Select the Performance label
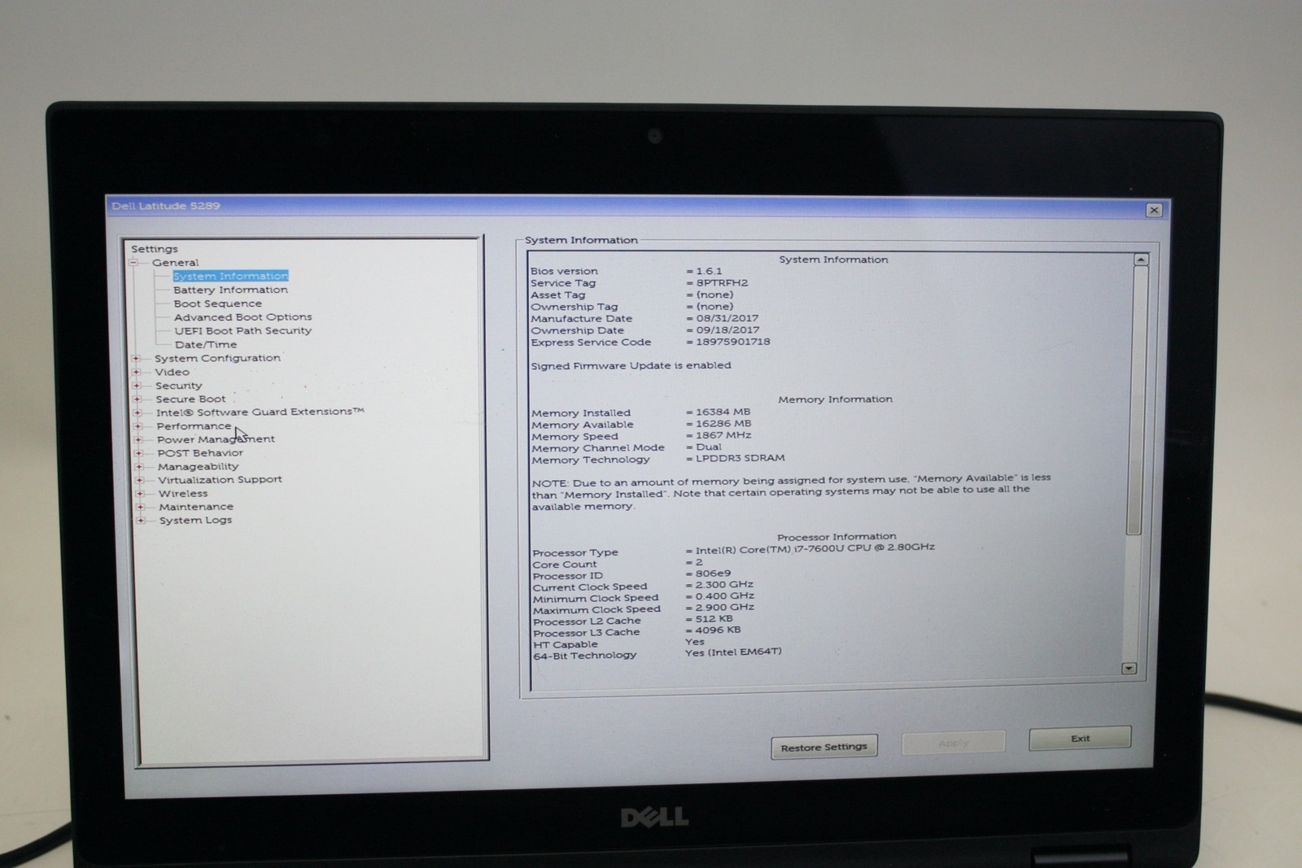Viewport: 1302px width, 868px height. pyautogui.click(x=194, y=426)
